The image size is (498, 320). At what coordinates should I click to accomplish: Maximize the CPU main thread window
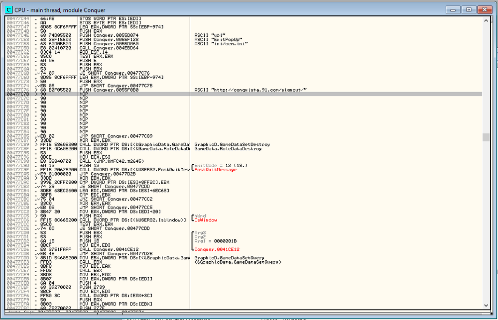pos(468,9)
